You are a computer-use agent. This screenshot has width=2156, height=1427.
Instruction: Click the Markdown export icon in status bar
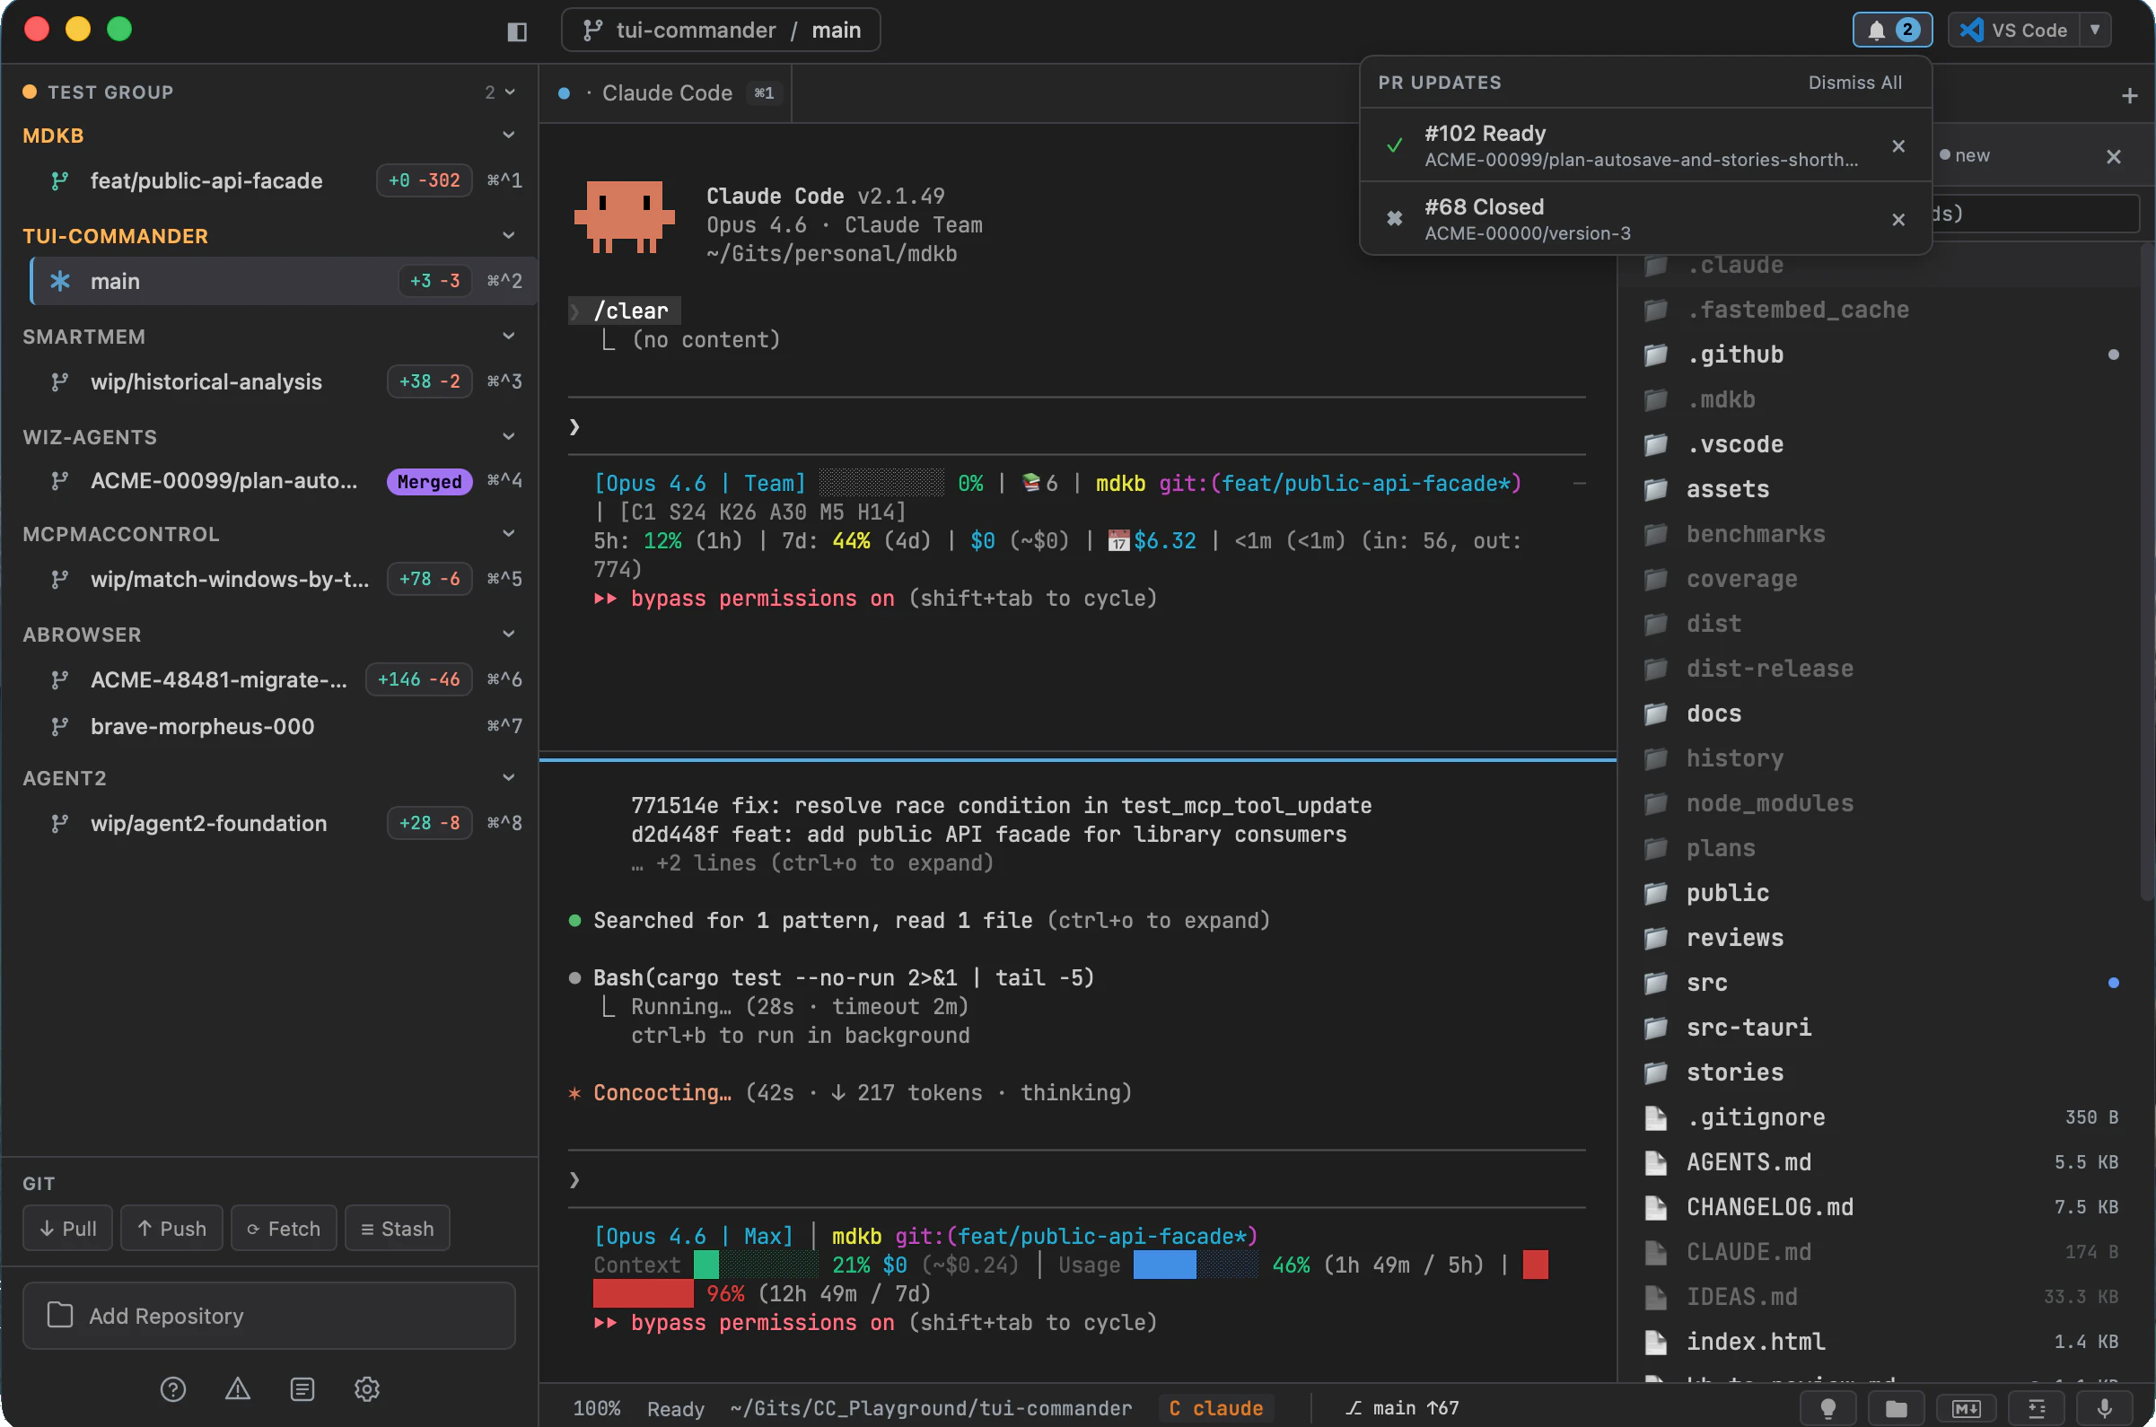point(1966,1406)
